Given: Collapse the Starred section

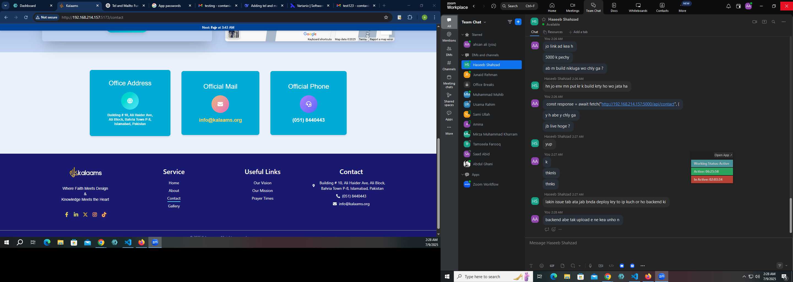Looking at the screenshot, I should point(462,35).
